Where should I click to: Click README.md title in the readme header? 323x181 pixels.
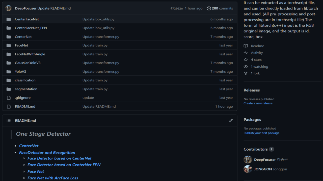pyautogui.click(x=25, y=121)
